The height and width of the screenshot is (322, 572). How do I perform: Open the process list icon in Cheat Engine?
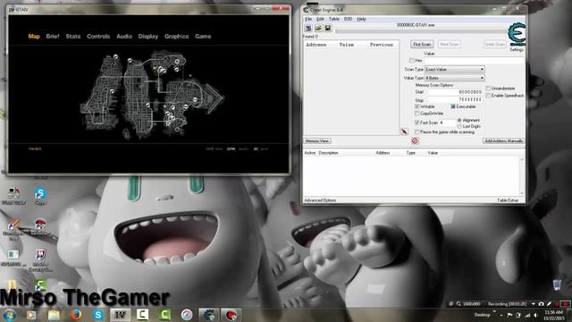click(308, 28)
